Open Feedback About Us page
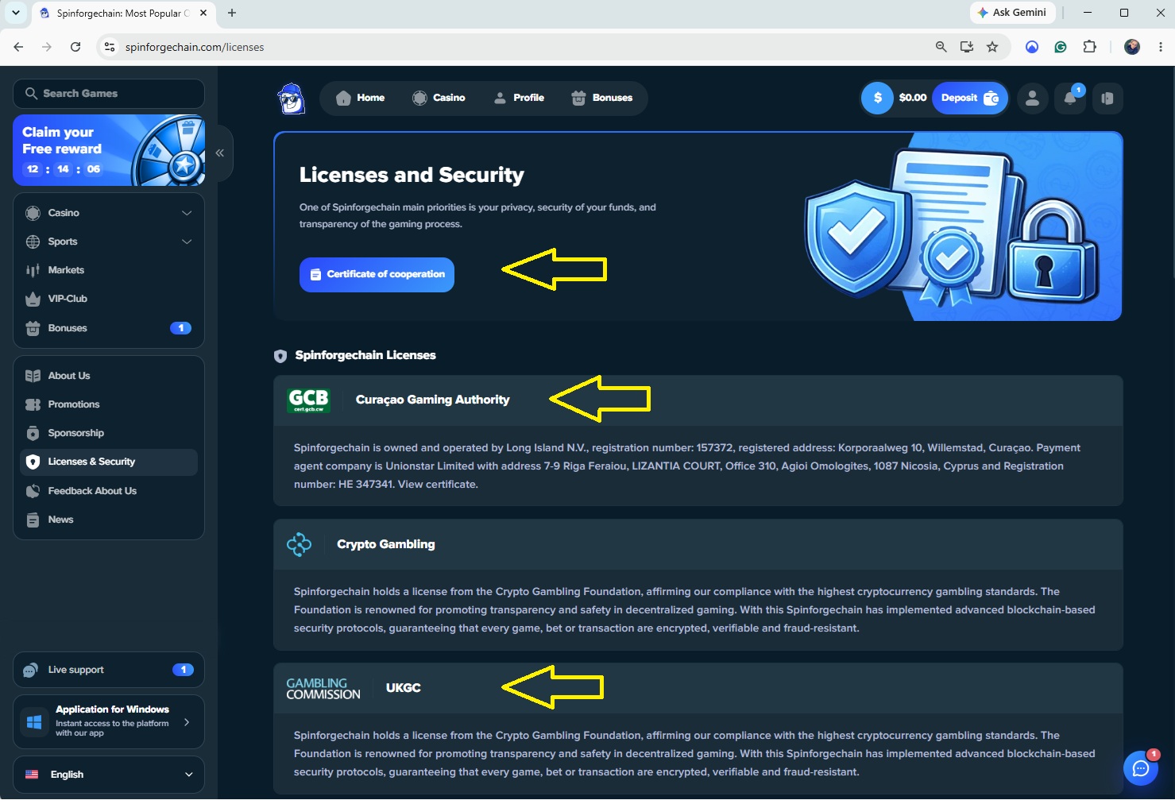This screenshot has width=1175, height=804. (109, 491)
